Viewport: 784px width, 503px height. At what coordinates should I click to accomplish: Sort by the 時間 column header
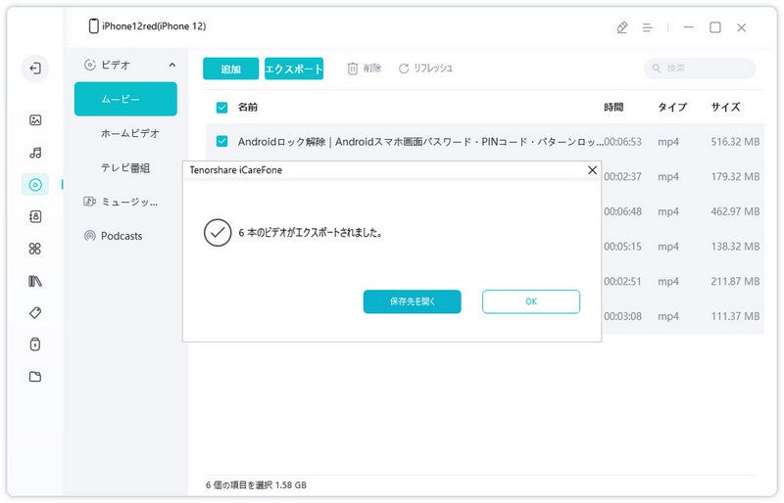pos(613,107)
